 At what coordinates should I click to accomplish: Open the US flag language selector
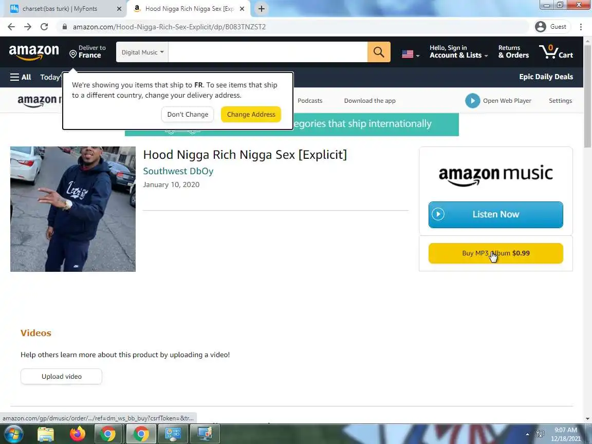pos(411,54)
